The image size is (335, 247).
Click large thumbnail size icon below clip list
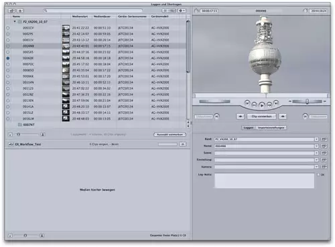click(43, 134)
